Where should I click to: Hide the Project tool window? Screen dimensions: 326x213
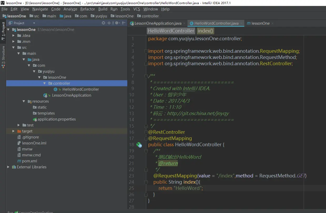(x=124, y=23)
